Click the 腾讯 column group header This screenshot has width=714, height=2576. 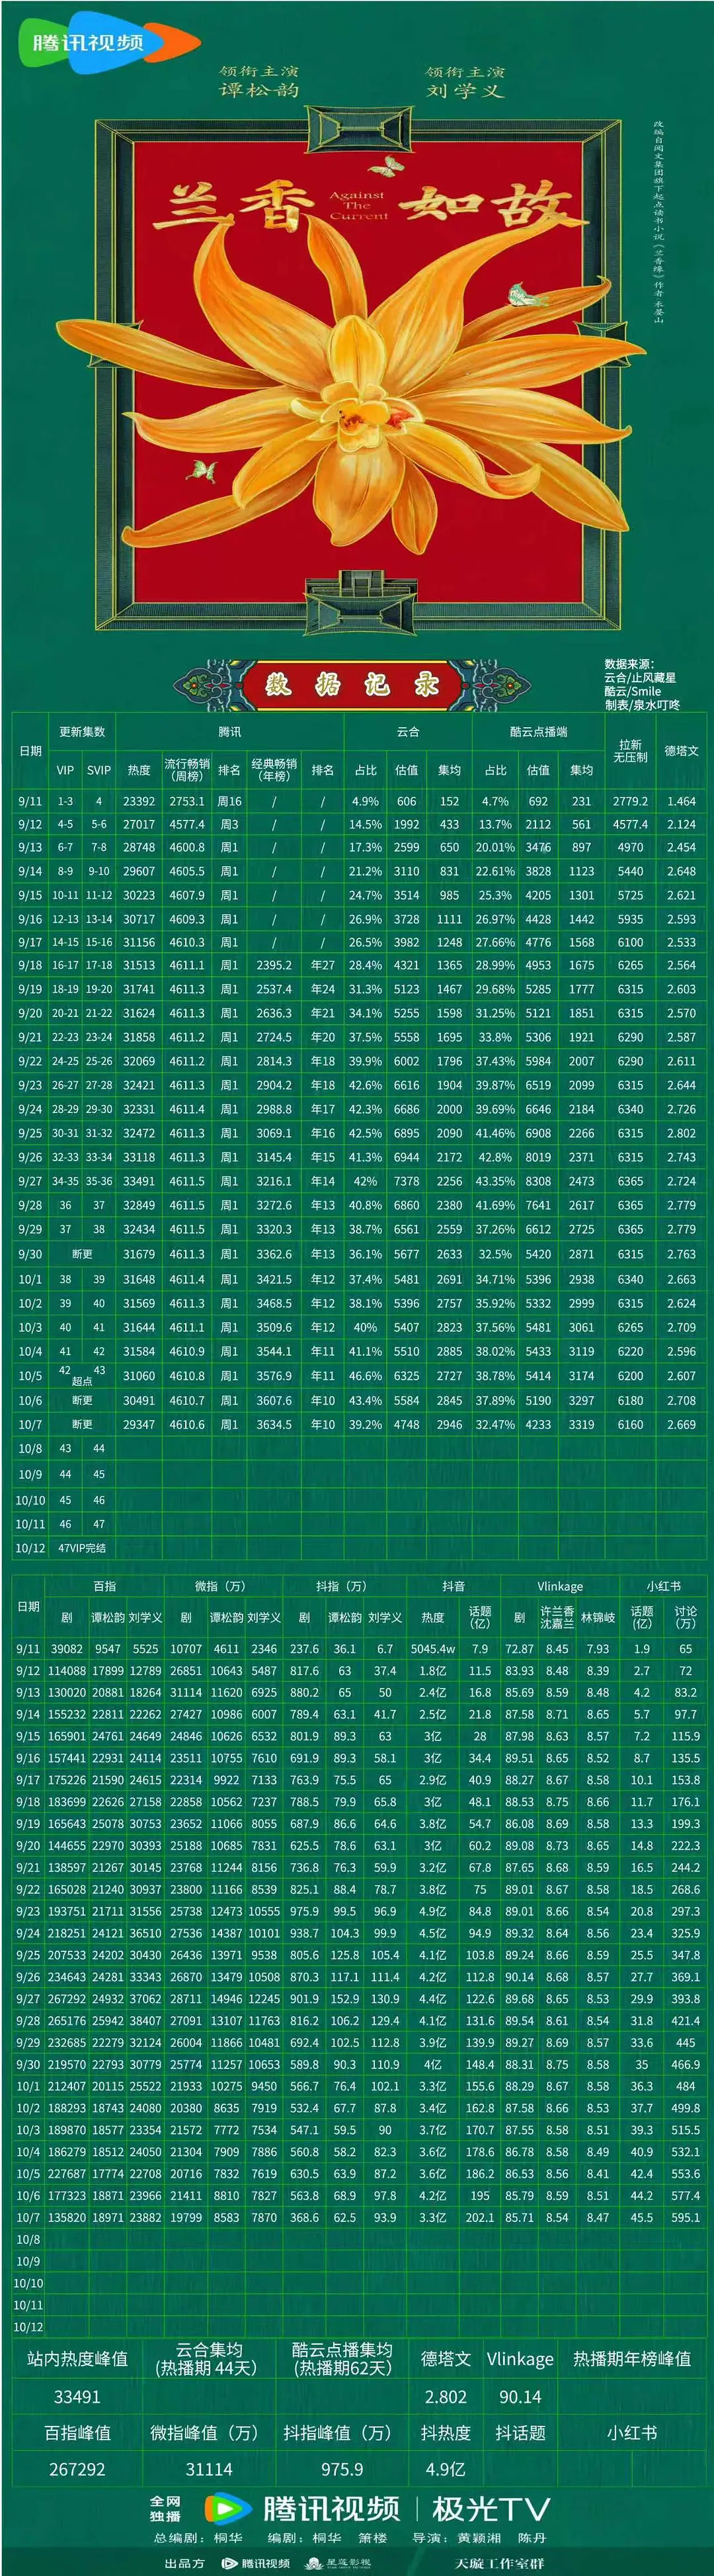pyautogui.click(x=229, y=732)
